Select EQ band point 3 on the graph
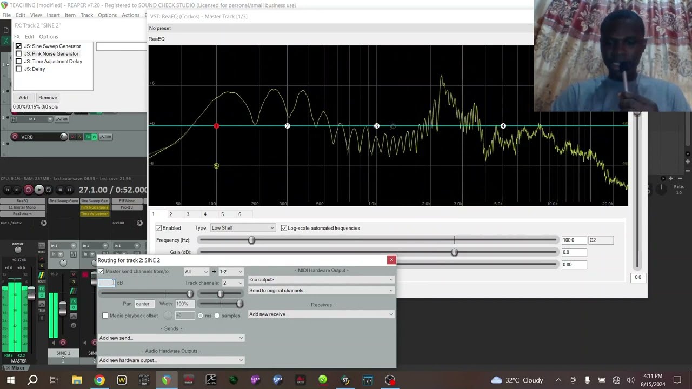 [377, 126]
